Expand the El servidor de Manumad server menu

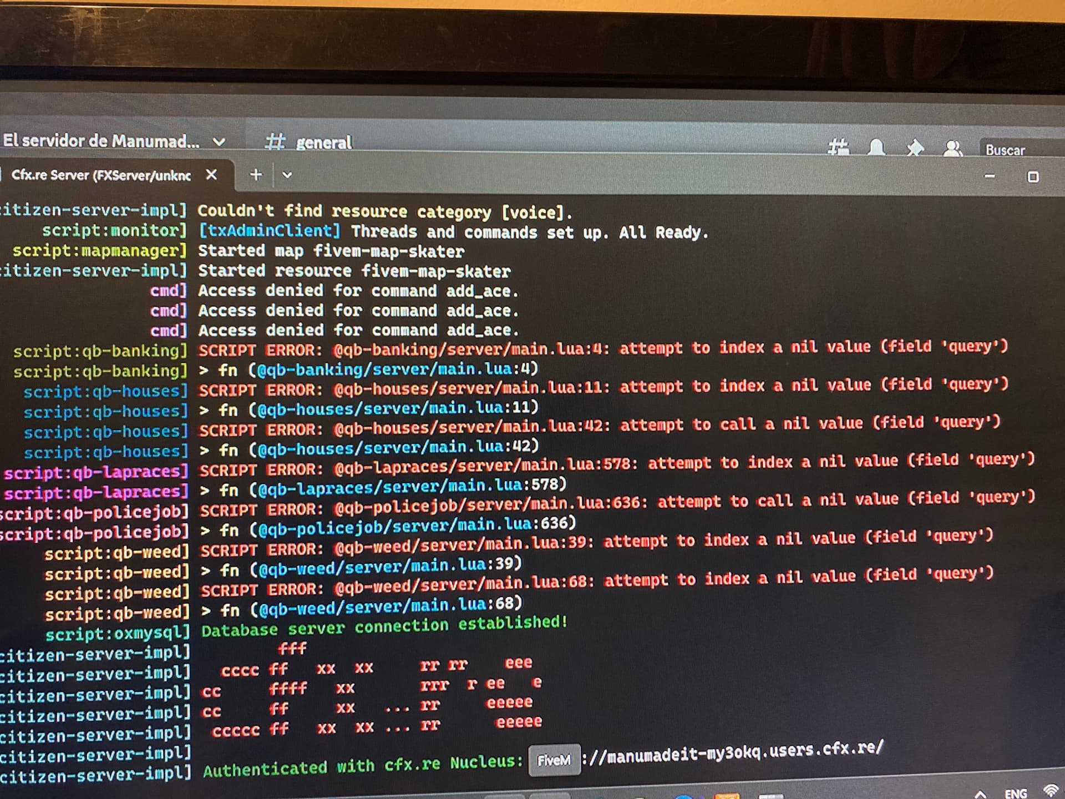pos(220,142)
